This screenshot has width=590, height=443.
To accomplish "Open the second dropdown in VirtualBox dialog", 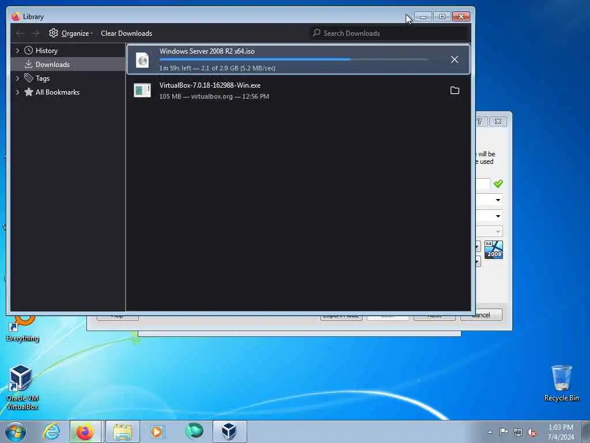I will pos(498,216).
